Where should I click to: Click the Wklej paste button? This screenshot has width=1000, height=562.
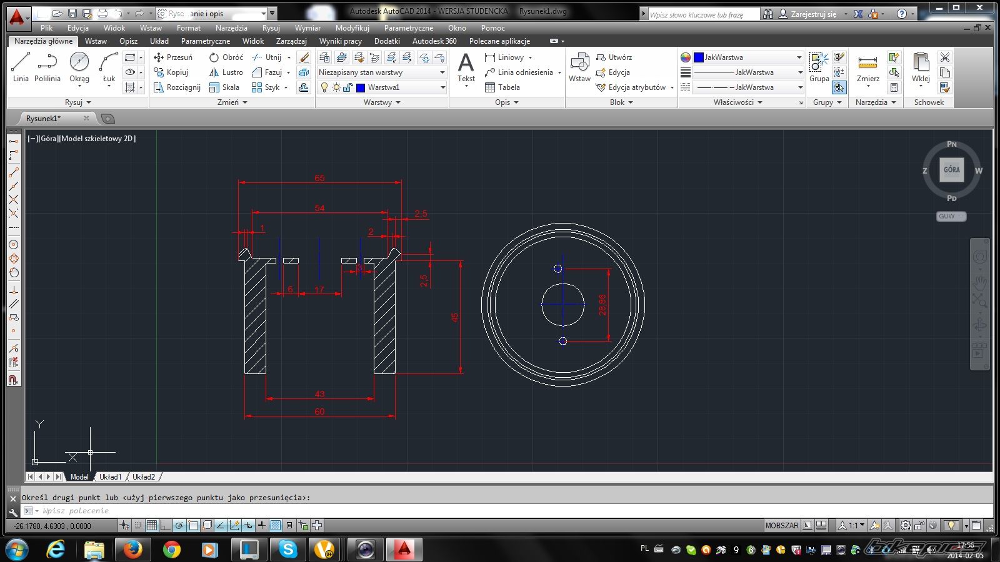pos(921,67)
